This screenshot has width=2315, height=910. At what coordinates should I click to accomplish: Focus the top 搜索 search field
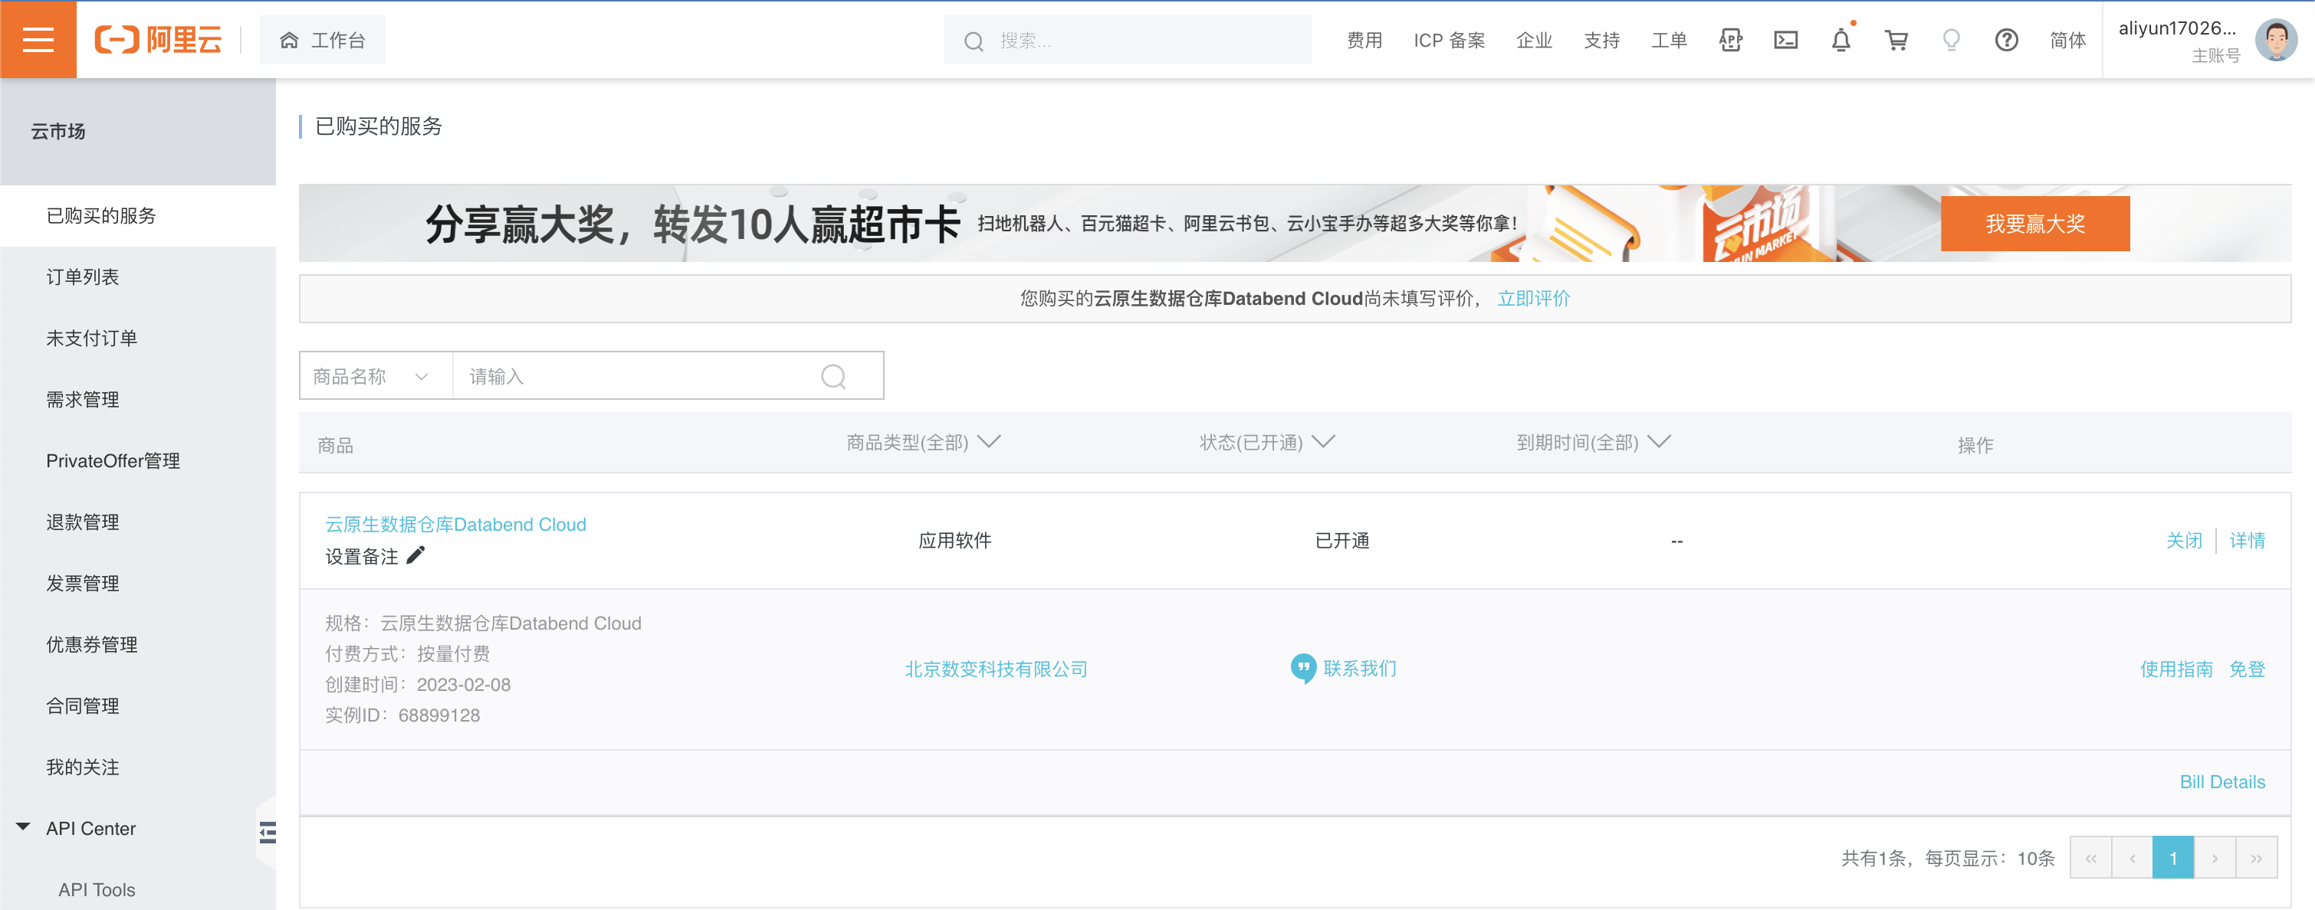[1128, 41]
